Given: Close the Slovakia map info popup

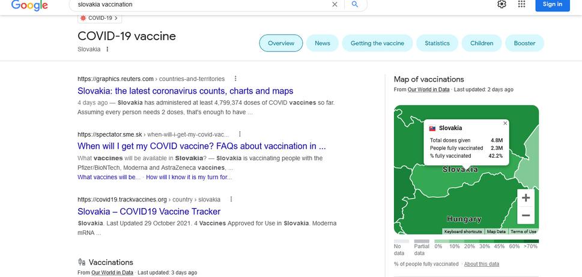Looking at the screenshot, I should pyautogui.click(x=505, y=124).
